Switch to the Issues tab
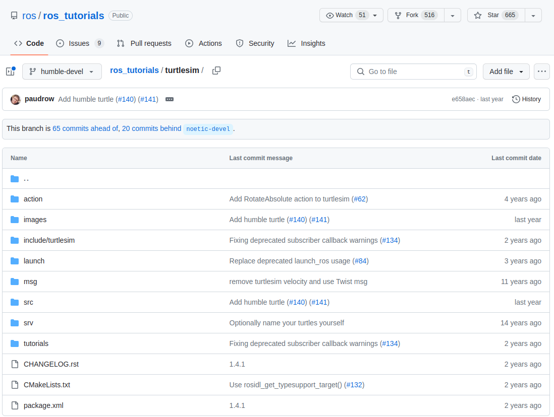The width and height of the screenshot is (554, 417). click(x=80, y=43)
